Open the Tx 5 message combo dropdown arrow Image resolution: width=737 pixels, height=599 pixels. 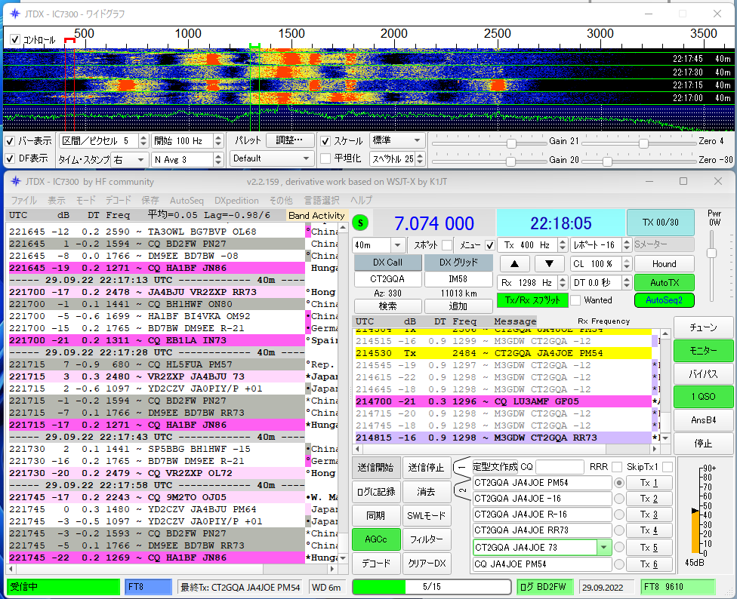(603, 548)
